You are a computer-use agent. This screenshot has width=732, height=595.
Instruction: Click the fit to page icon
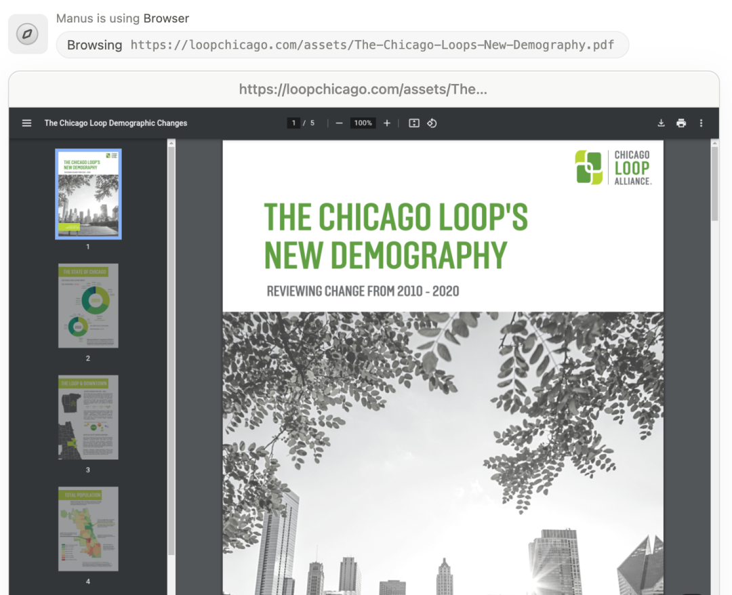pos(414,123)
